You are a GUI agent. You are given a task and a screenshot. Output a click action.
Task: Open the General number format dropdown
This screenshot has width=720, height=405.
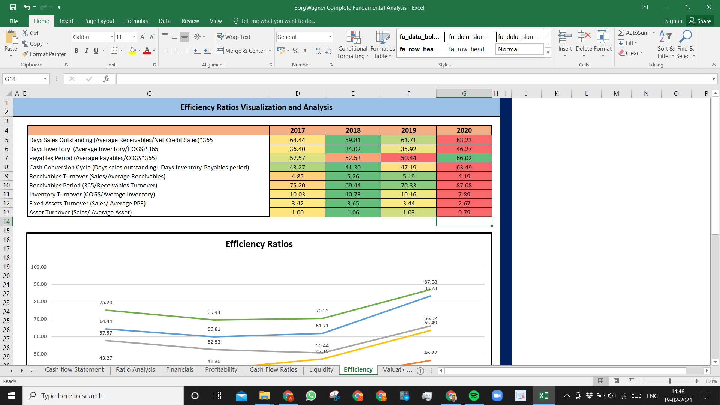click(330, 37)
